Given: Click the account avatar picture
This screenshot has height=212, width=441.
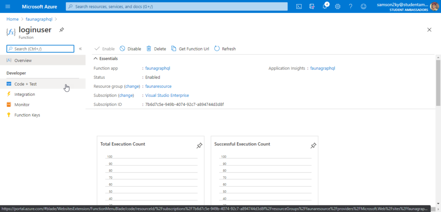Looking at the screenshot, I should click(x=434, y=6).
